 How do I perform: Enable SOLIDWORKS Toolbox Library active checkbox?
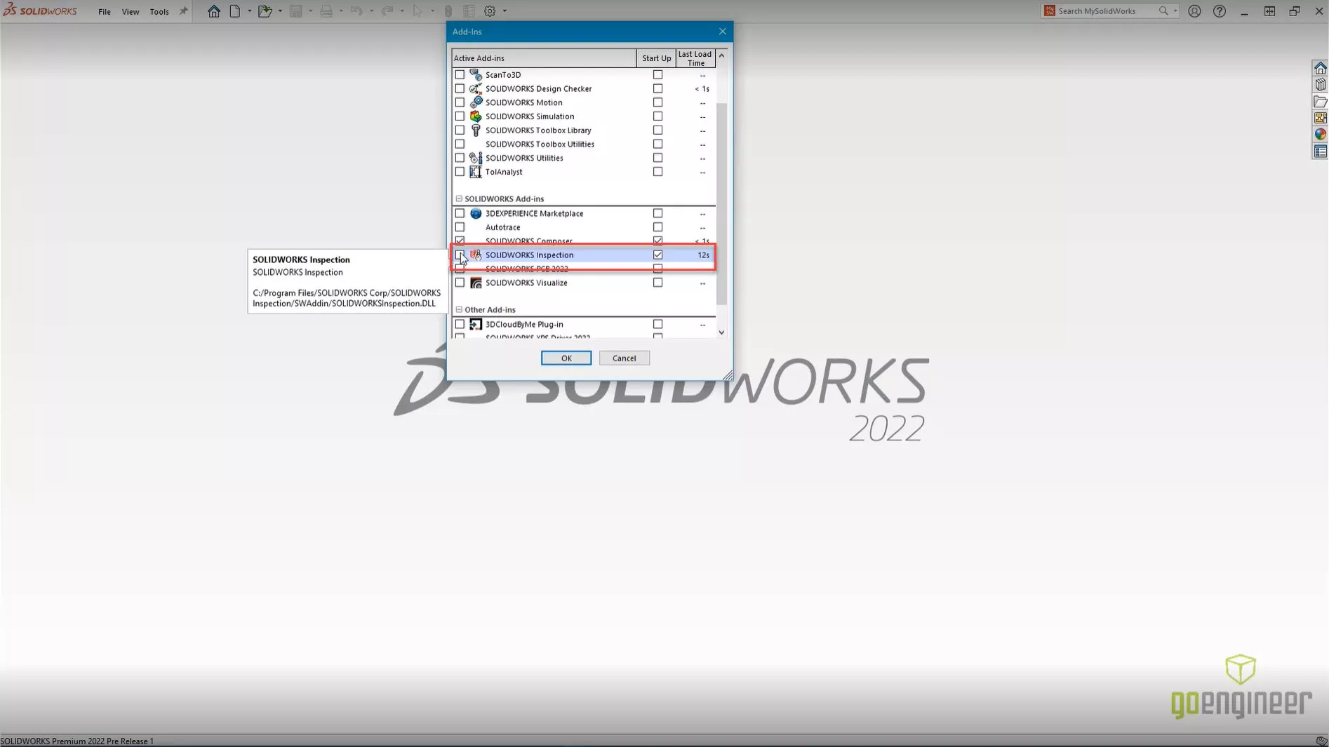point(460,130)
